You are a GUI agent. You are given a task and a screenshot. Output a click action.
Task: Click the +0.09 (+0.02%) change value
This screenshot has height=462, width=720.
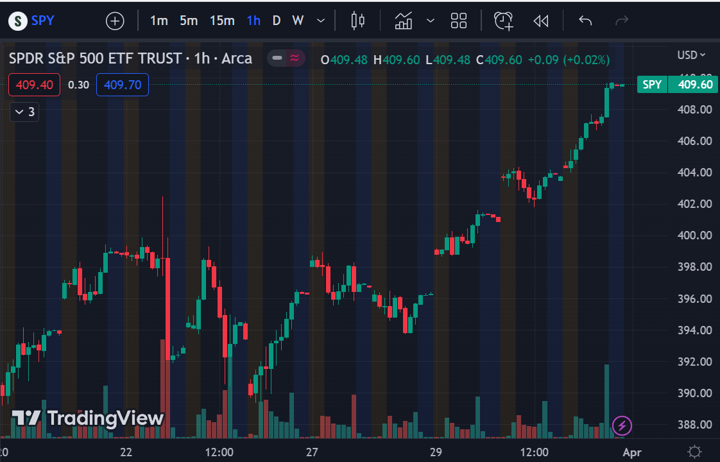click(x=569, y=60)
